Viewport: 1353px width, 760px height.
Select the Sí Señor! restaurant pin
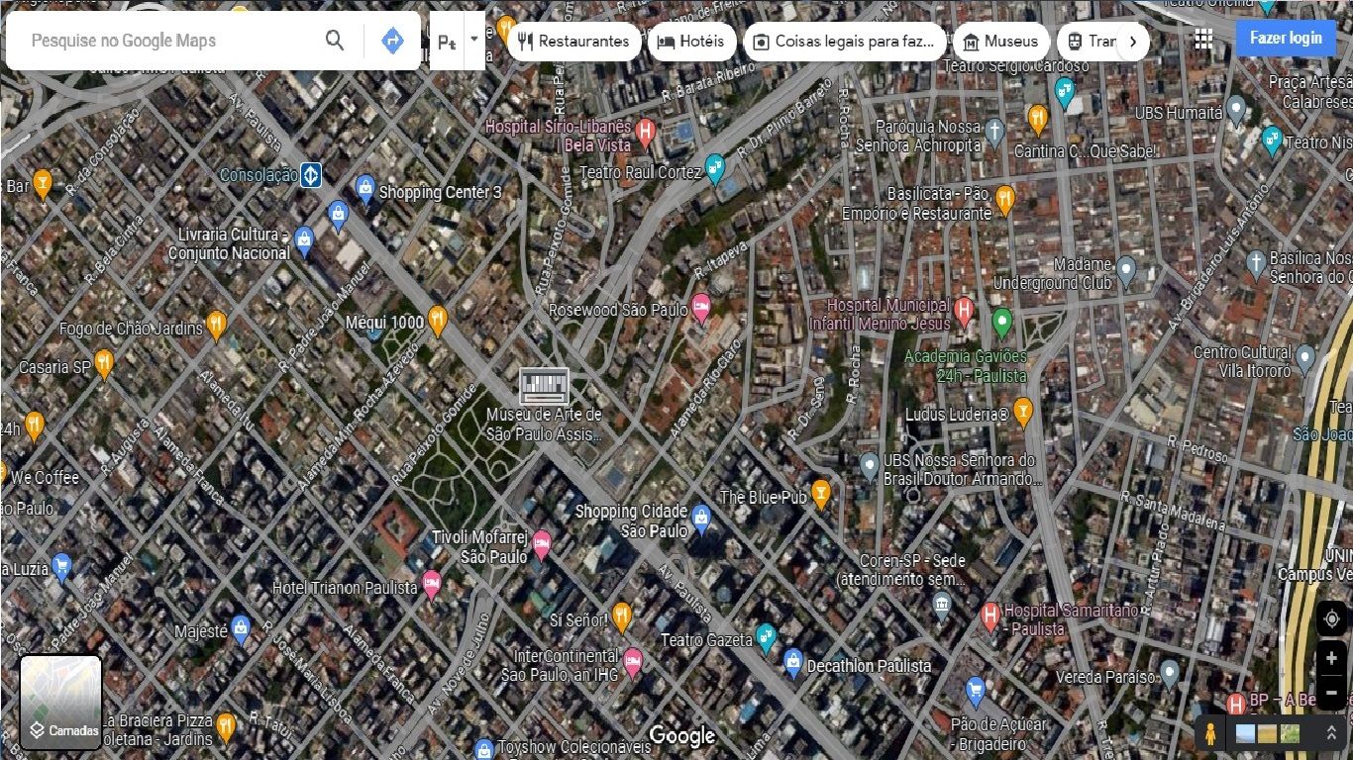click(621, 616)
